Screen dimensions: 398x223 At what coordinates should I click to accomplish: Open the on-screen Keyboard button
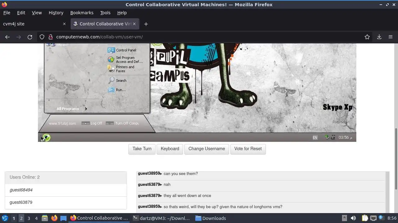tap(170, 149)
